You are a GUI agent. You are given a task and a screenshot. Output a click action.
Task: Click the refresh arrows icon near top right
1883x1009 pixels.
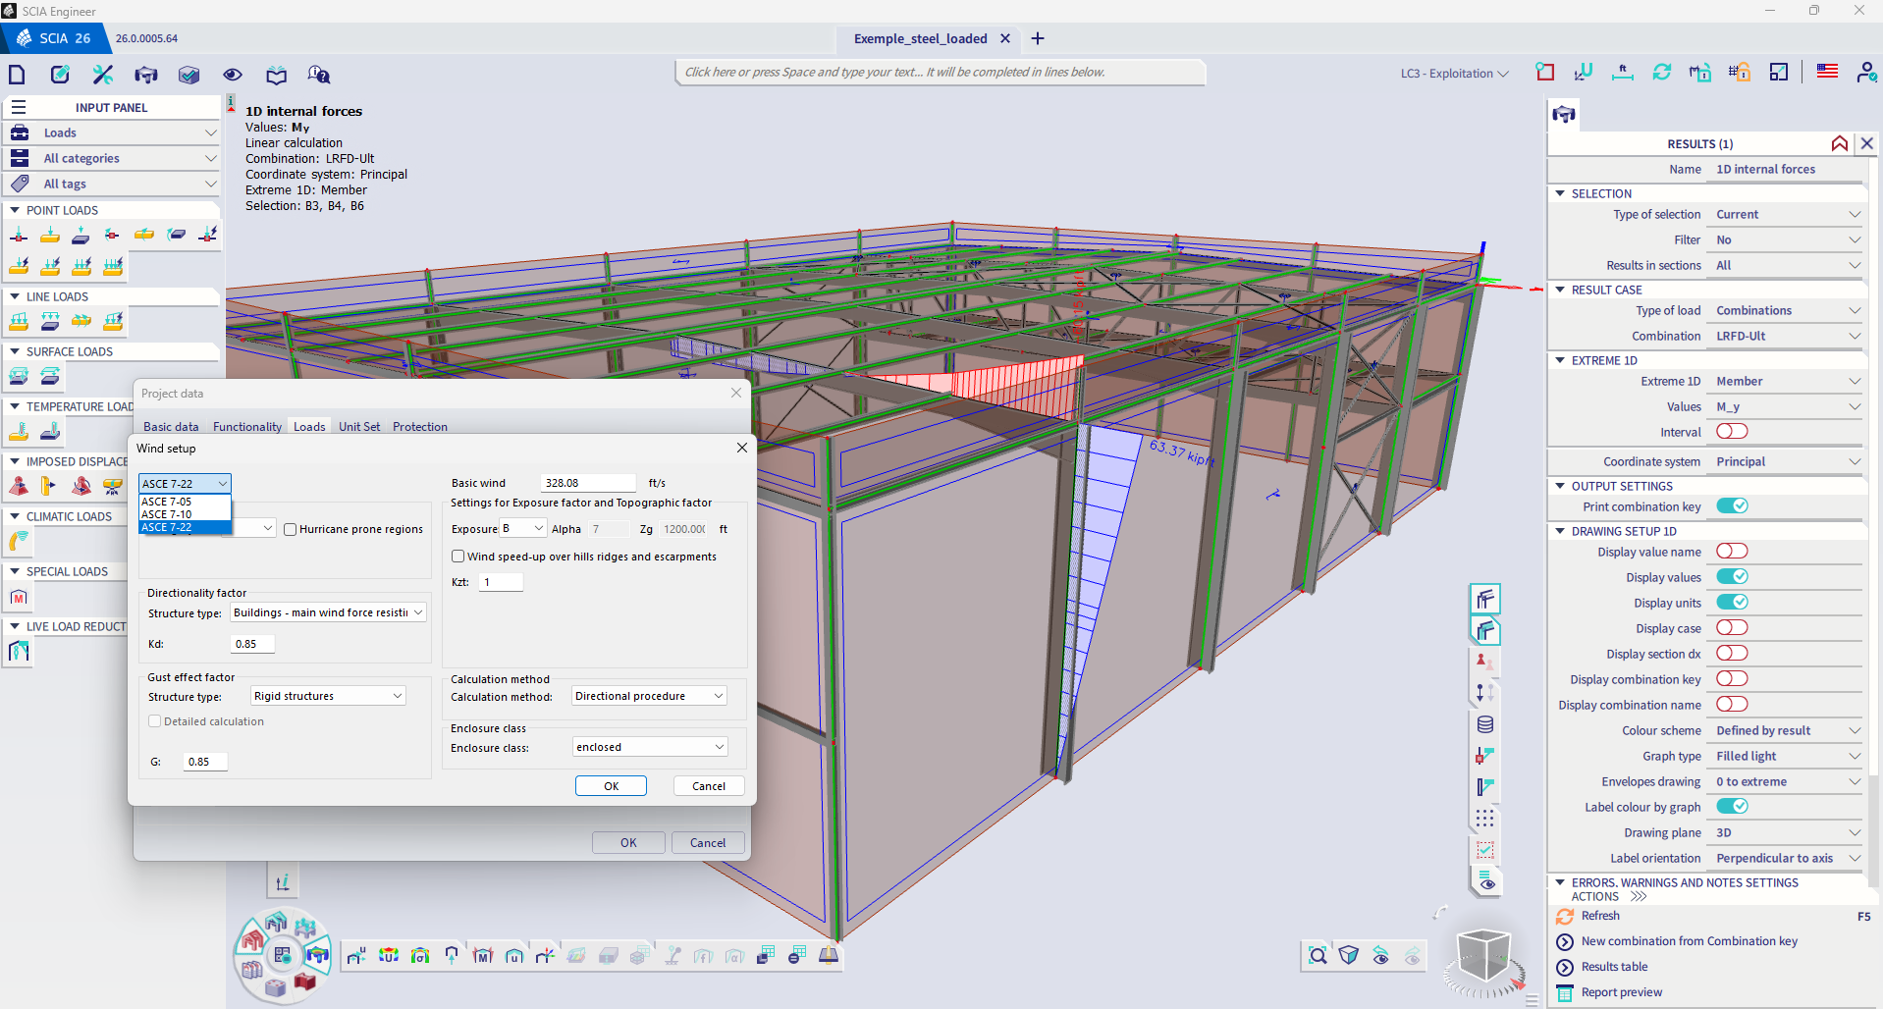(1662, 71)
